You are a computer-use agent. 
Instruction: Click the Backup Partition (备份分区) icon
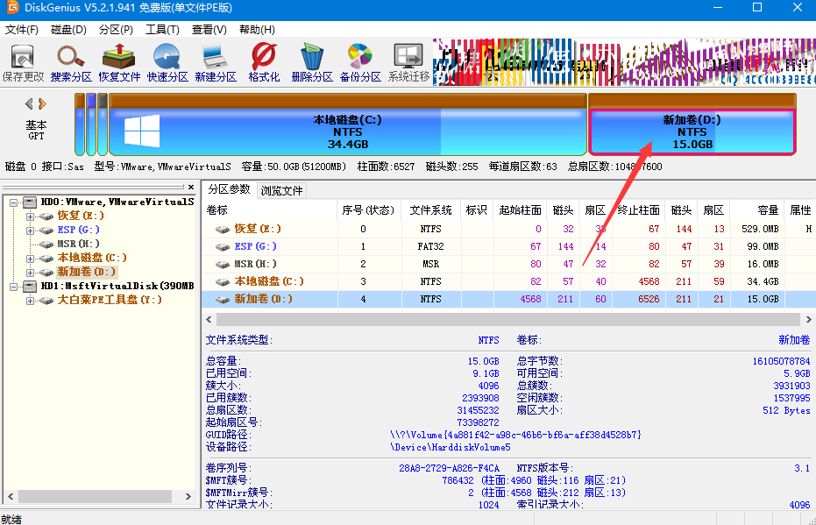[x=360, y=61]
